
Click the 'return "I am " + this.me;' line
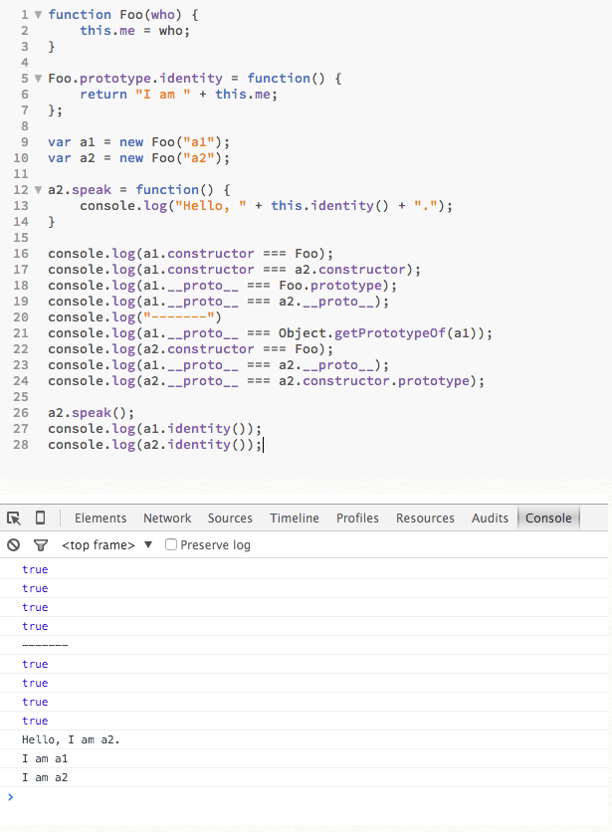(x=178, y=95)
